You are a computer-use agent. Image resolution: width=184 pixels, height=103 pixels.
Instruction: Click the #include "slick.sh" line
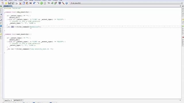[12, 8]
